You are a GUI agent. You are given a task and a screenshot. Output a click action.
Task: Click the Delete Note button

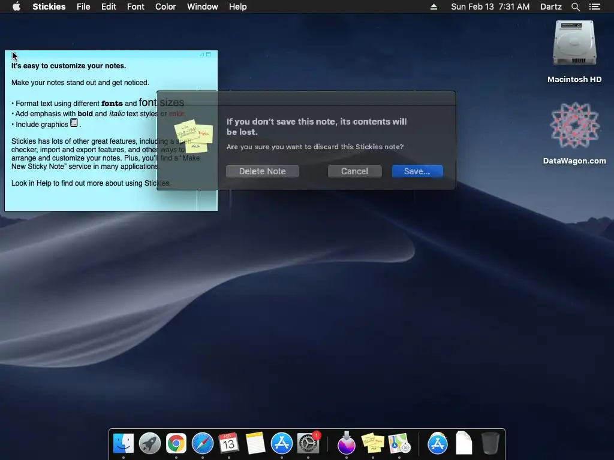263,171
